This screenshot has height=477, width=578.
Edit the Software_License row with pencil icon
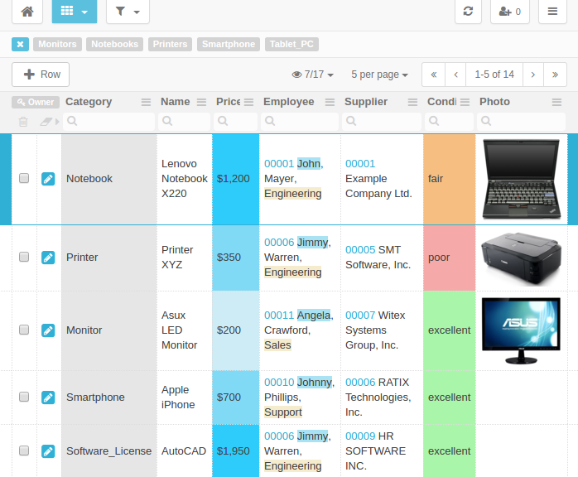48,451
